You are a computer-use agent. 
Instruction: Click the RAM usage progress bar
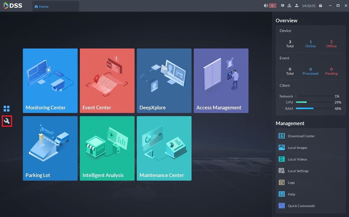[314, 108]
